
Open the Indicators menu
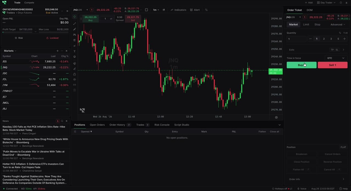click(178, 10)
